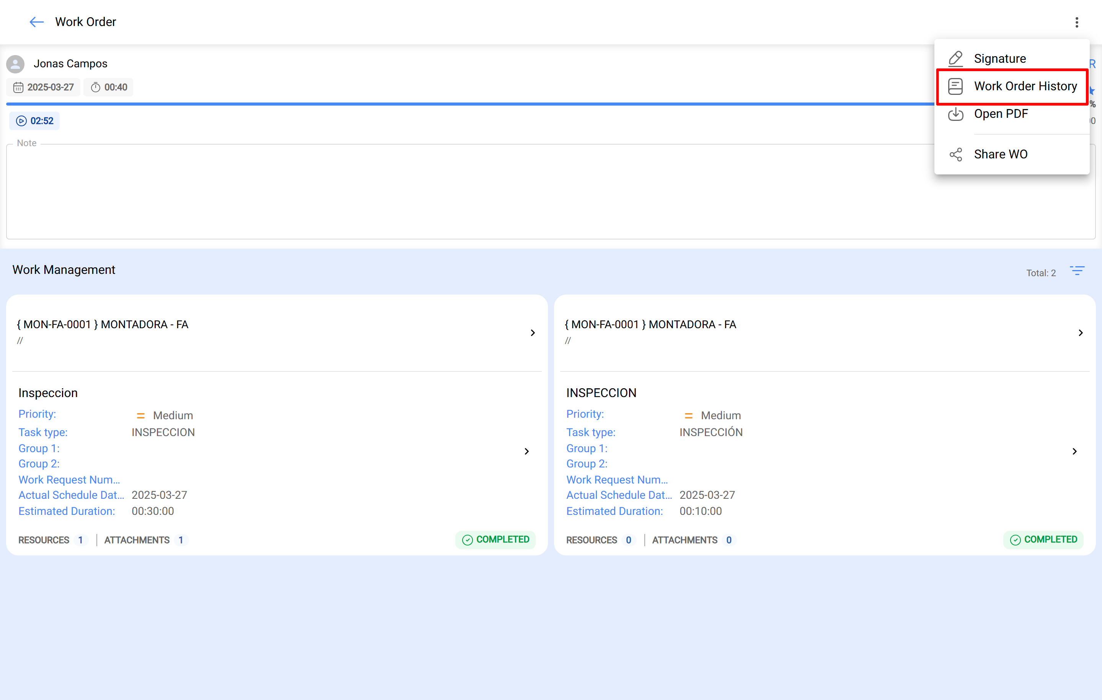This screenshot has height=700, width=1102.
Task: Click the right card COMPLETED status badge
Action: pyautogui.click(x=1043, y=540)
